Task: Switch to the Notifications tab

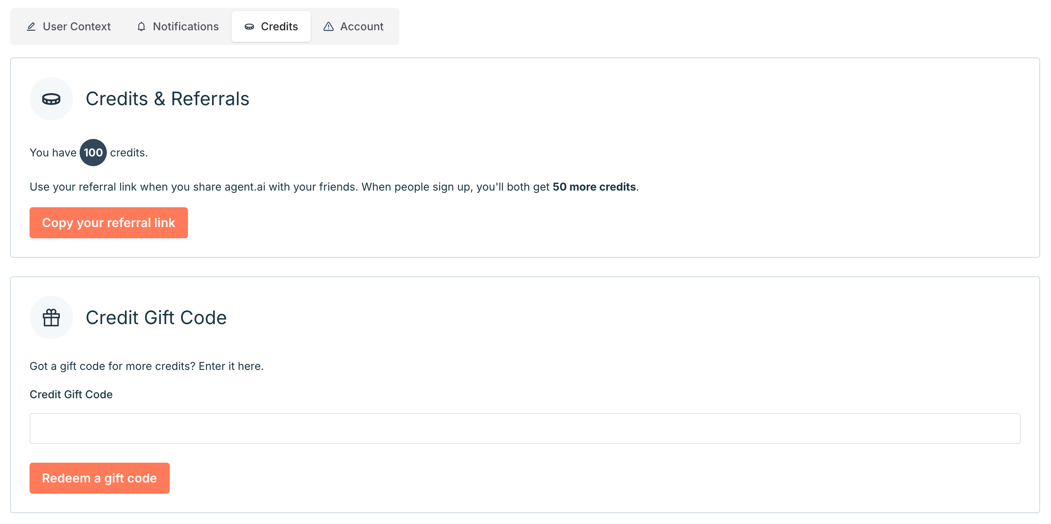Action: 186,26
